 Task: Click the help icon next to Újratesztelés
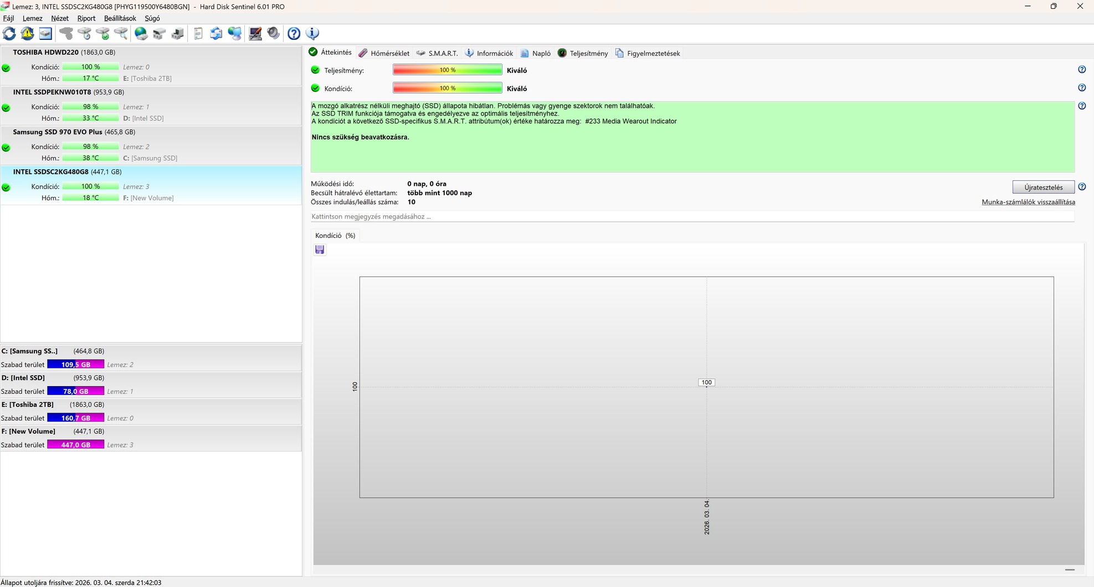(x=1082, y=187)
